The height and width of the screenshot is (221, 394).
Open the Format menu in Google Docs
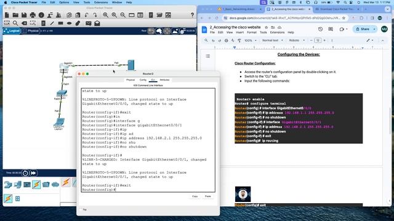[x=252, y=33]
